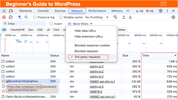Viewport: 178px width, 100px height.
Task: Filter by Font requests
Action: (x=57, y=30)
